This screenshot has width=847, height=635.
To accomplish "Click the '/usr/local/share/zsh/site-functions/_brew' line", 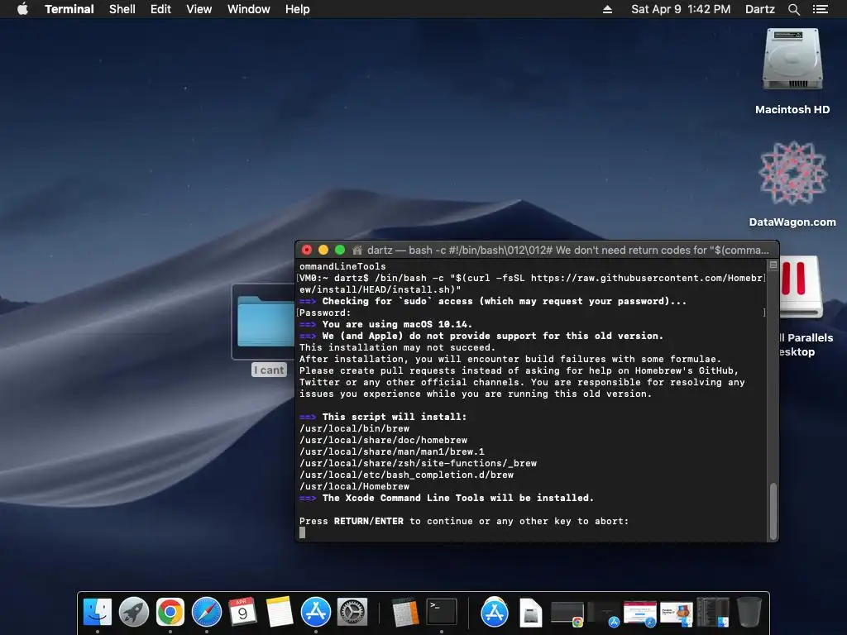I will pos(418,463).
